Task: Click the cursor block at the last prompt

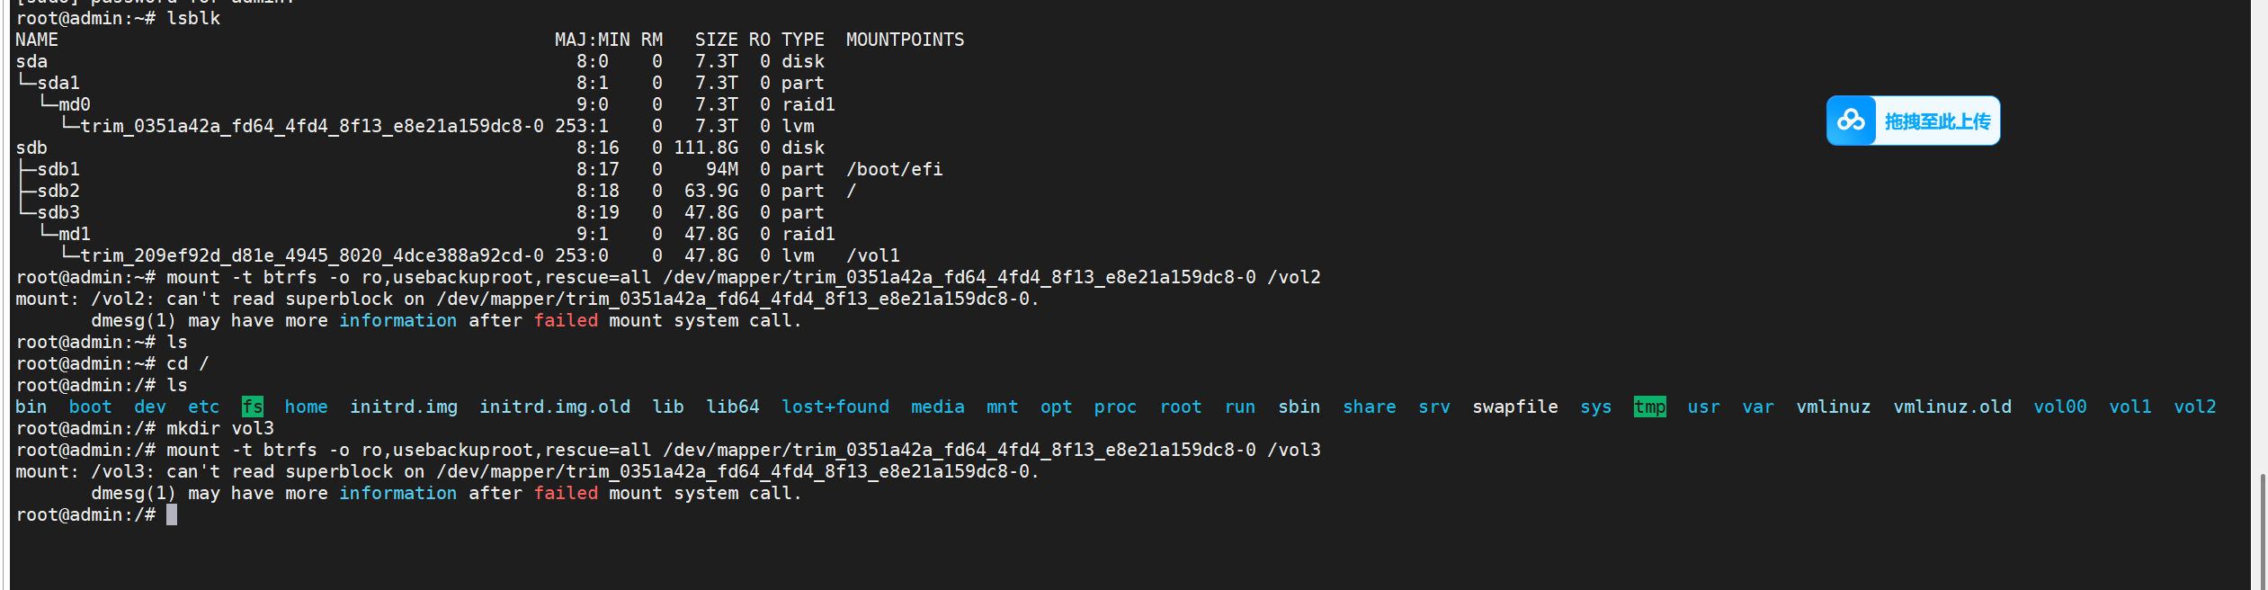Action: click(x=172, y=514)
